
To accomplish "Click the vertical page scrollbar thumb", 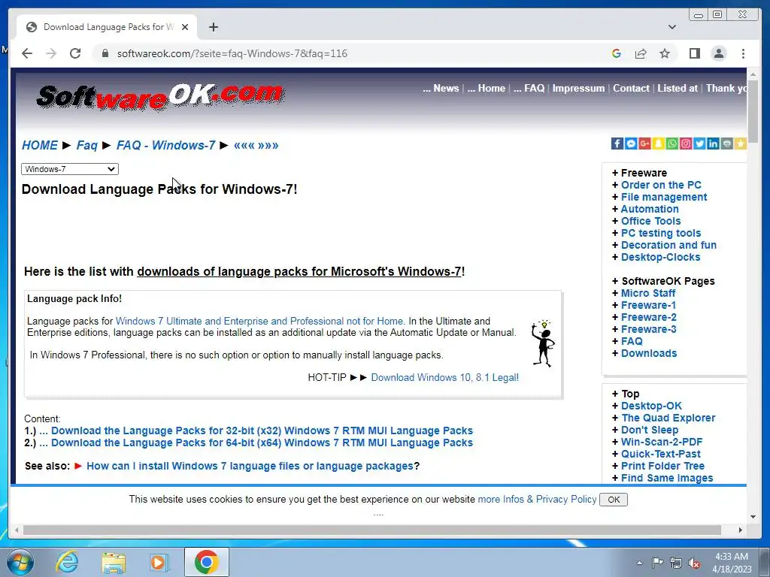I will tap(753, 111).
